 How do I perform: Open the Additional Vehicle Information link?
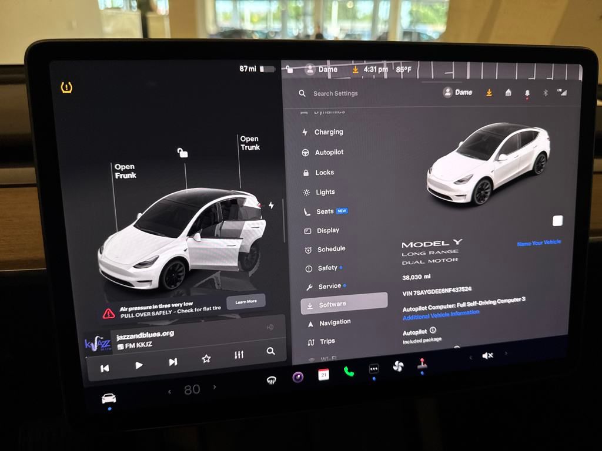(441, 315)
